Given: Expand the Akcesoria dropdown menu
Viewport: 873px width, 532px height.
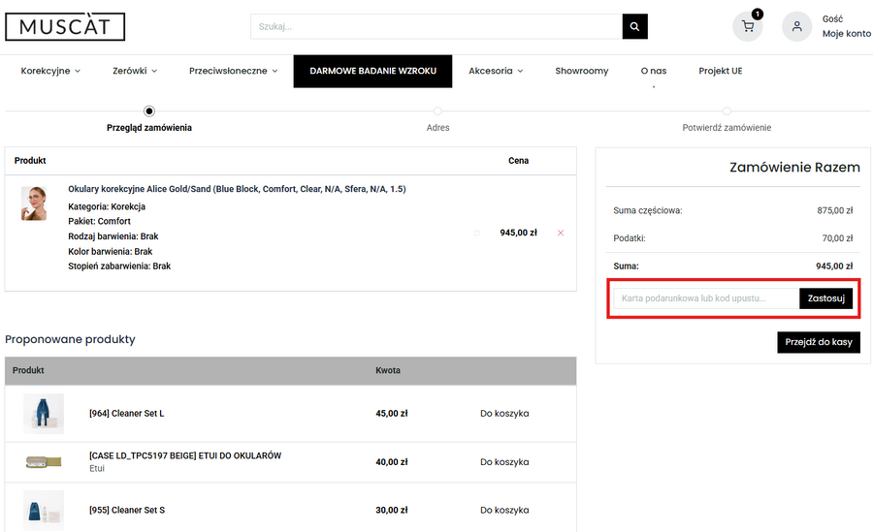Looking at the screenshot, I should coord(496,71).
